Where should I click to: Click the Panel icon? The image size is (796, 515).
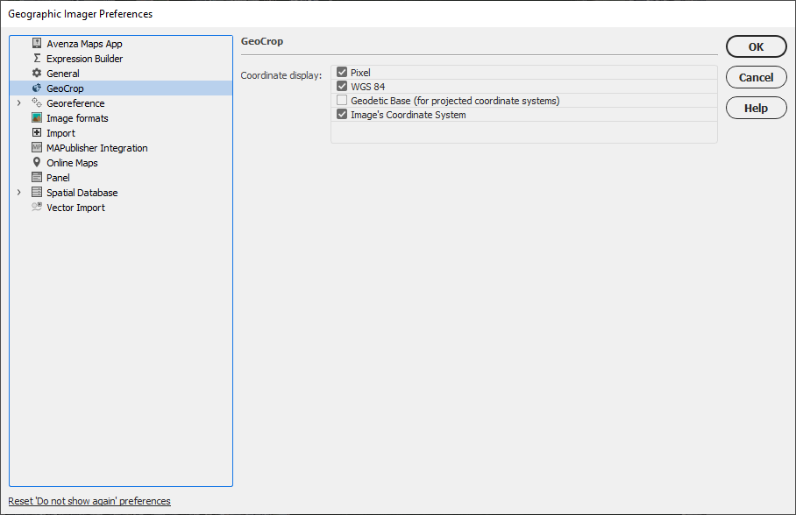(x=37, y=177)
